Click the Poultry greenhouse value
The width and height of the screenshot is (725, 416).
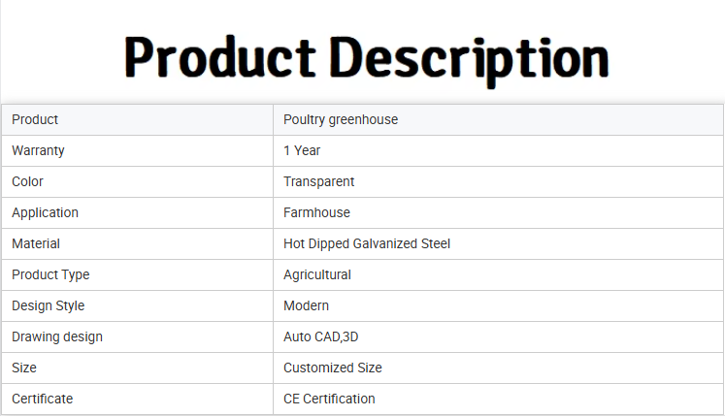[341, 119]
